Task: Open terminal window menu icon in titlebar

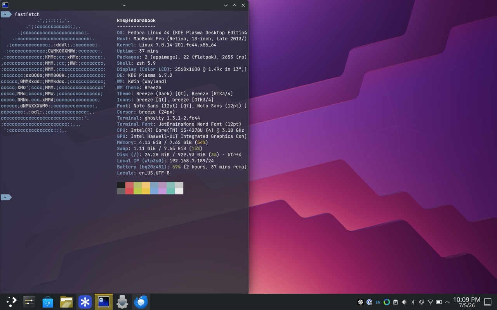Action: pos(5,5)
